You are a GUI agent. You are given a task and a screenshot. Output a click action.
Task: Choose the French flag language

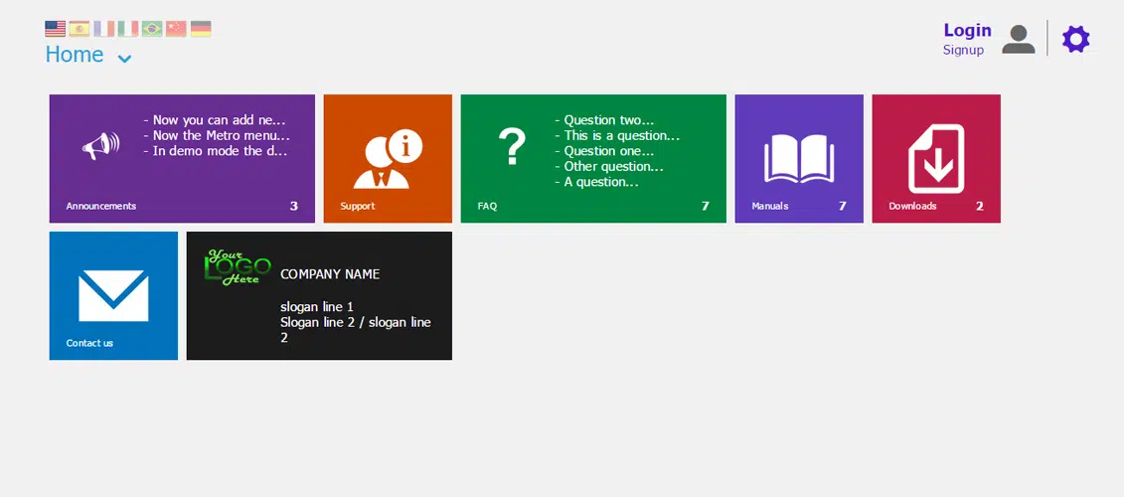[x=103, y=29]
